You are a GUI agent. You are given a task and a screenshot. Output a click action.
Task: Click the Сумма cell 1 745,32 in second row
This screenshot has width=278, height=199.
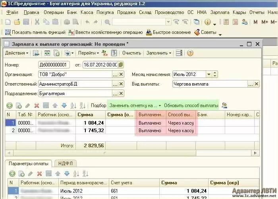click(x=91, y=131)
